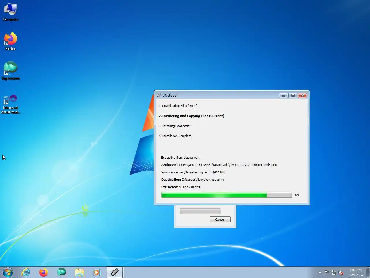Open the Computer desktop icon
The height and width of the screenshot is (278, 370).
pyautogui.click(x=11, y=12)
